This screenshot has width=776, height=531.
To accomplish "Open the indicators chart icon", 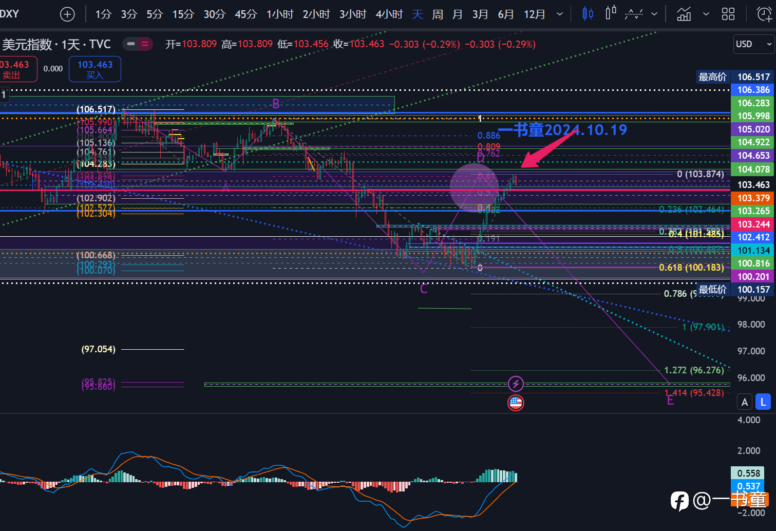I will click(684, 14).
